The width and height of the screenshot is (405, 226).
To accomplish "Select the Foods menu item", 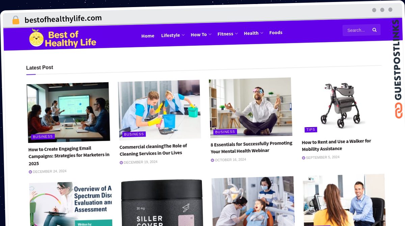I will coord(276,32).
